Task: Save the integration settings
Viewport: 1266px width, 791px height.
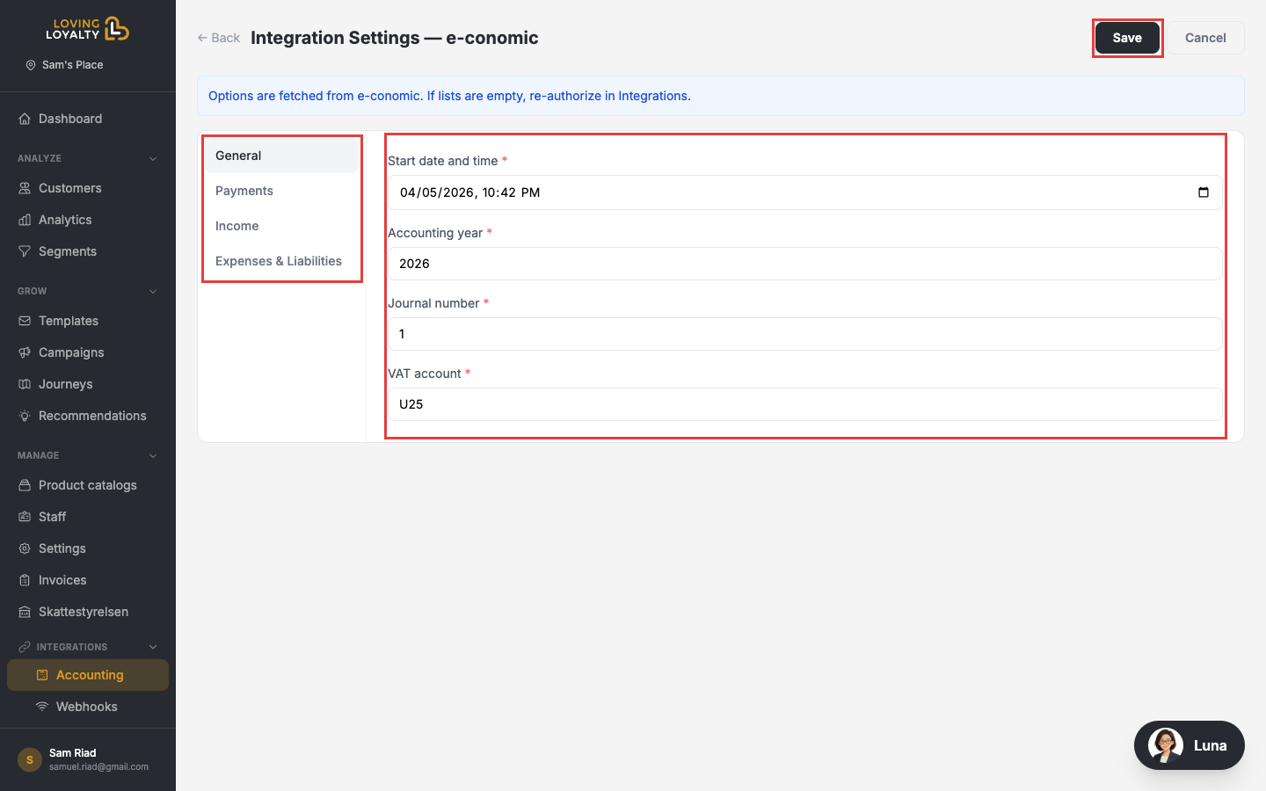Action: [x=1127, y=38]
